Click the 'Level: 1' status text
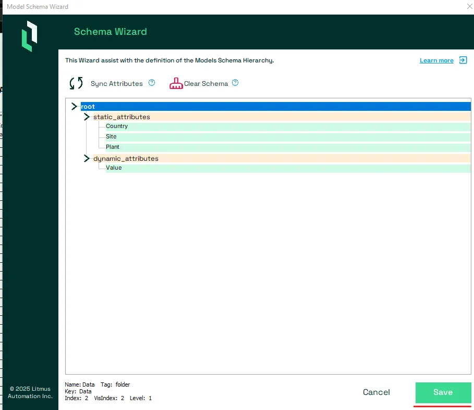The width and height of the screenshot is (474, 410). tap(141, 398)
